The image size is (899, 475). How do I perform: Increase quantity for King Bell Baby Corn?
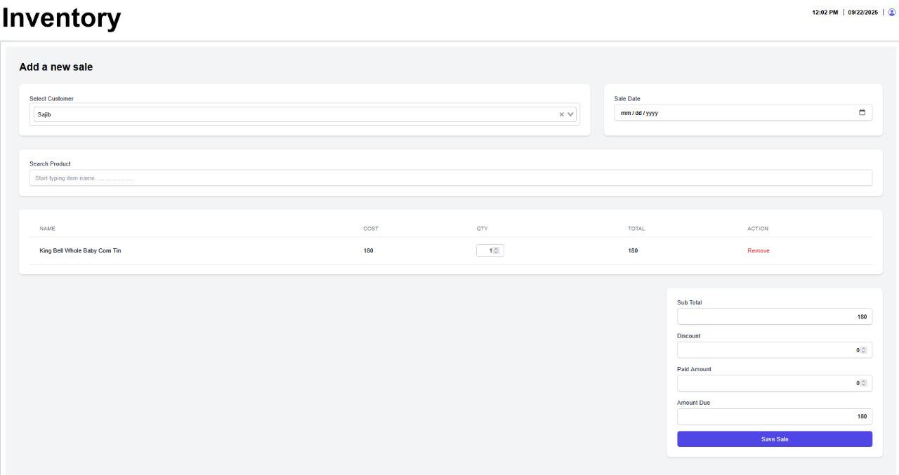[497, 248]
